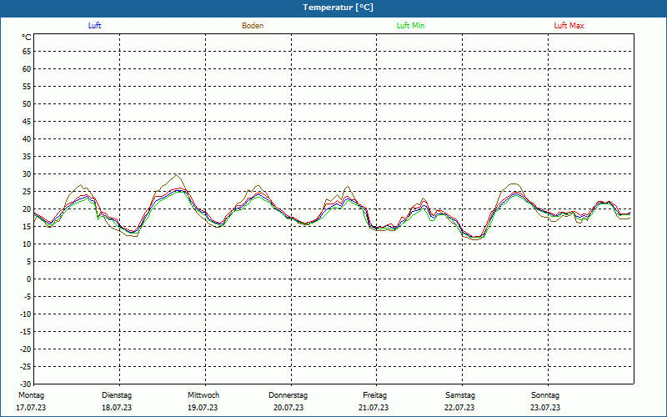Image resolution: width=667 pixels, height=417 pixels.
Task: Click the 25 value on temperature axis
Action: coord(27,192)
